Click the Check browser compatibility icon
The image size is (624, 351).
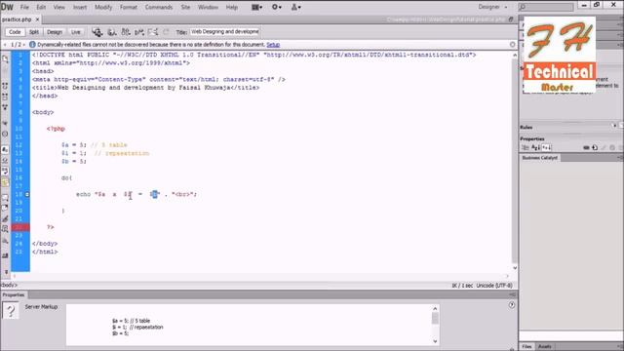click(153, 32)
